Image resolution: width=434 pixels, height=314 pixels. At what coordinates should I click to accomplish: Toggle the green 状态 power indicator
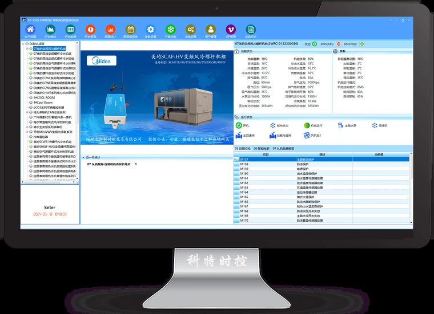[x=315, y=44]
